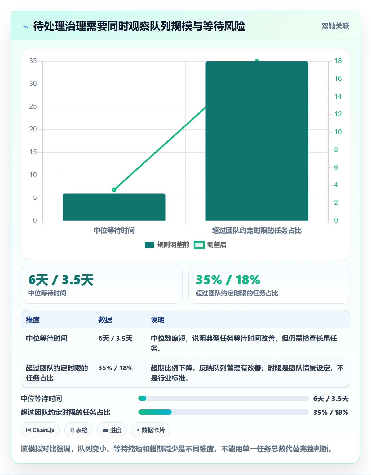Click the 35% / 18% value beside progress bar
This screenshot has height=475, width=371.
pos(331,412)
